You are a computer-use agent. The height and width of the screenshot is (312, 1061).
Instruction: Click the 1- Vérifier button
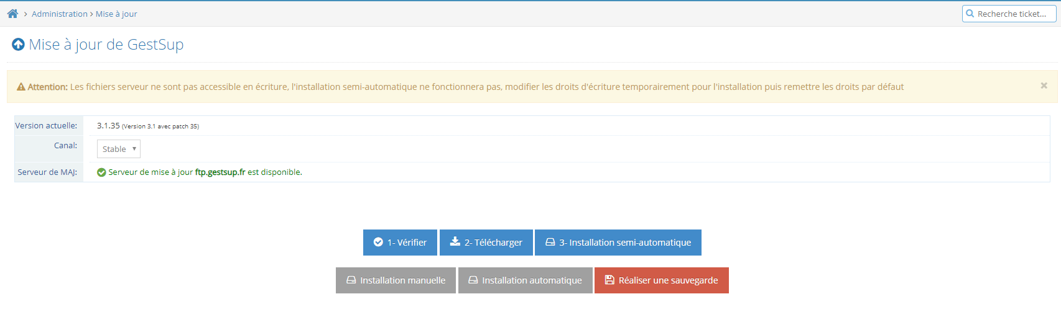[x=400, y=243]
